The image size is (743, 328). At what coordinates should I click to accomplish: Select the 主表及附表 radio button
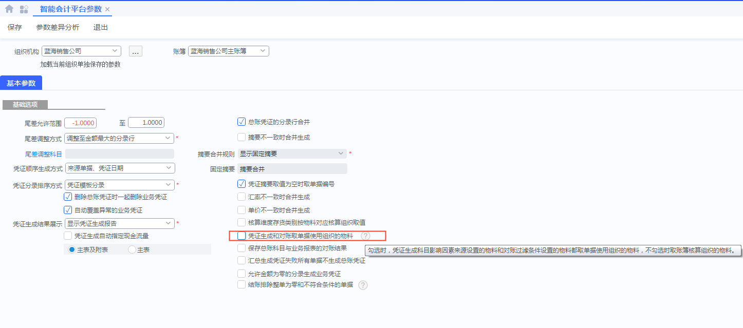(x=72, y=249)
